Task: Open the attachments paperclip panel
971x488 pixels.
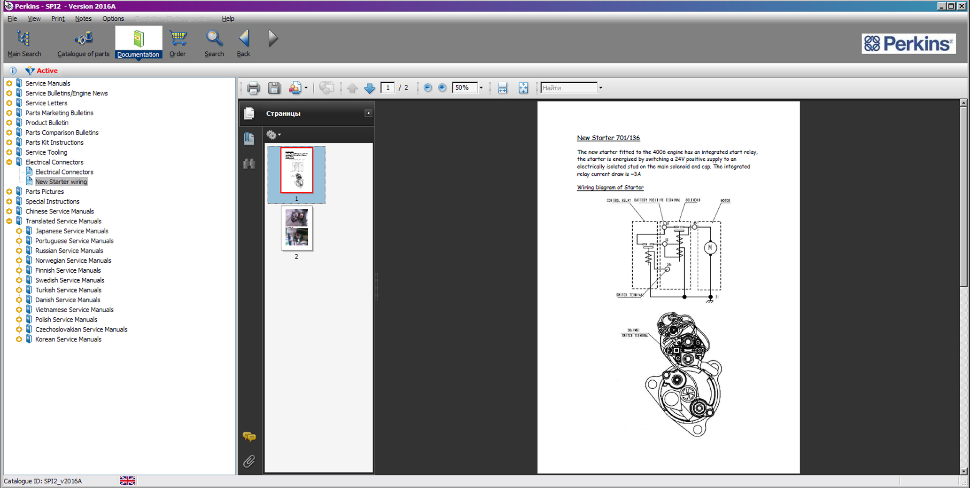Action: point(249,461)
